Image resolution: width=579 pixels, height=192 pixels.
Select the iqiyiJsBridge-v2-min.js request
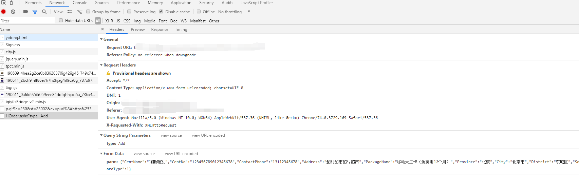[49, 102]
